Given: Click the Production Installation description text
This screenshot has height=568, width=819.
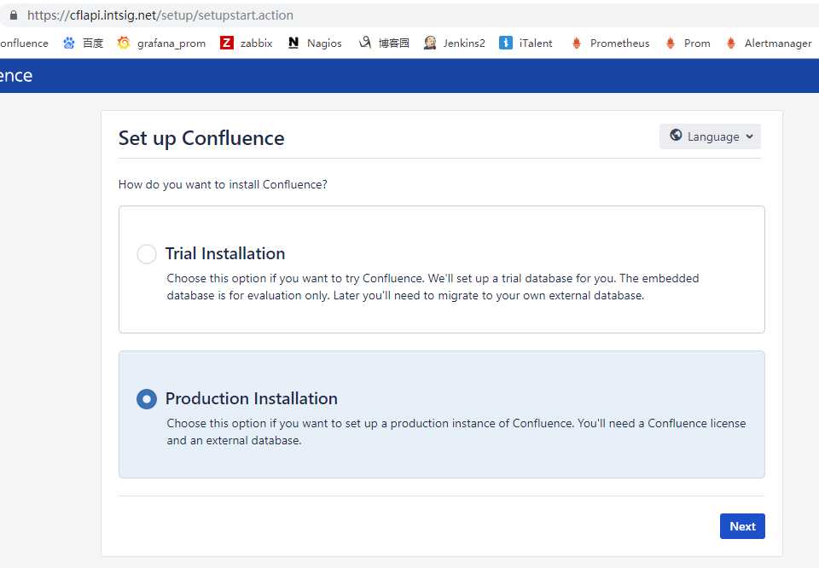Looking at the screenshot, I should coord(456,432).
